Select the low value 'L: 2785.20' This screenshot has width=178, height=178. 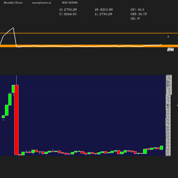104,14
